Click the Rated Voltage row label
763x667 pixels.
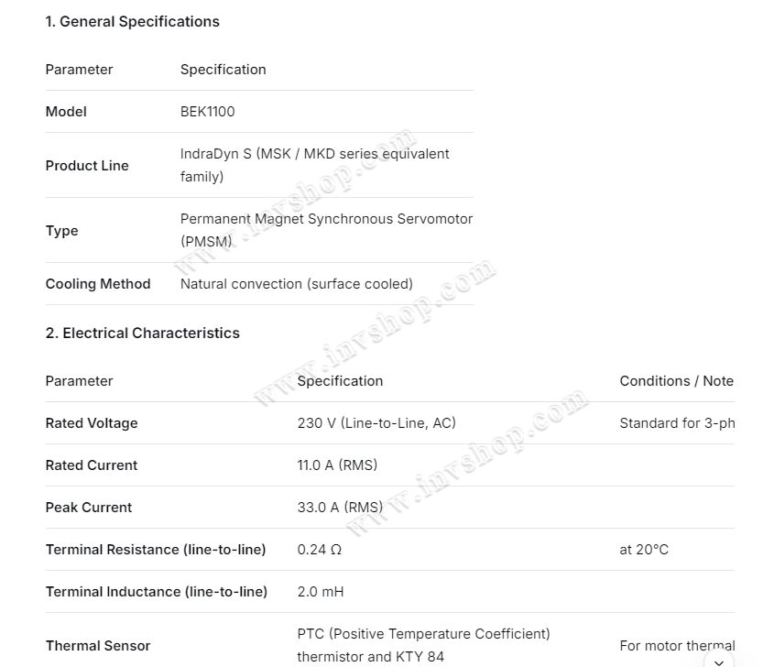92,423
